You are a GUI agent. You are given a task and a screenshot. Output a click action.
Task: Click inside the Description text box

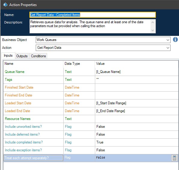[x=90, y=26]
